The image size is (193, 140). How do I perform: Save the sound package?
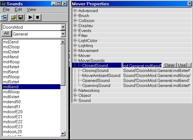20,17
